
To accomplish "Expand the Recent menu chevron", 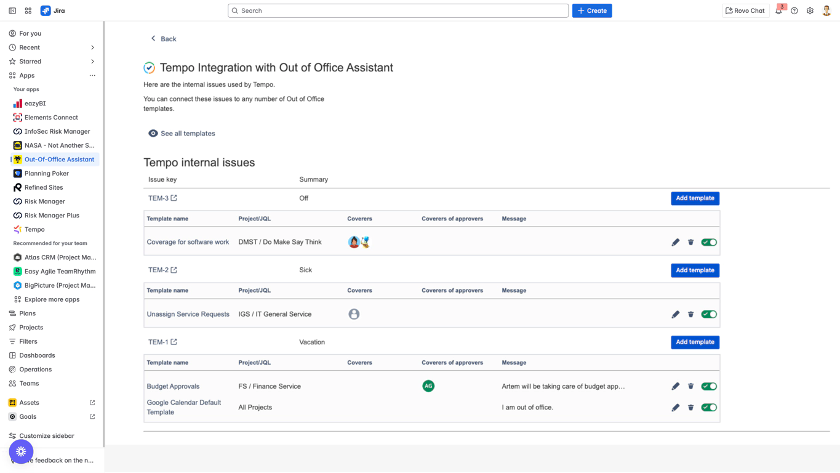I will coord(92,47).
